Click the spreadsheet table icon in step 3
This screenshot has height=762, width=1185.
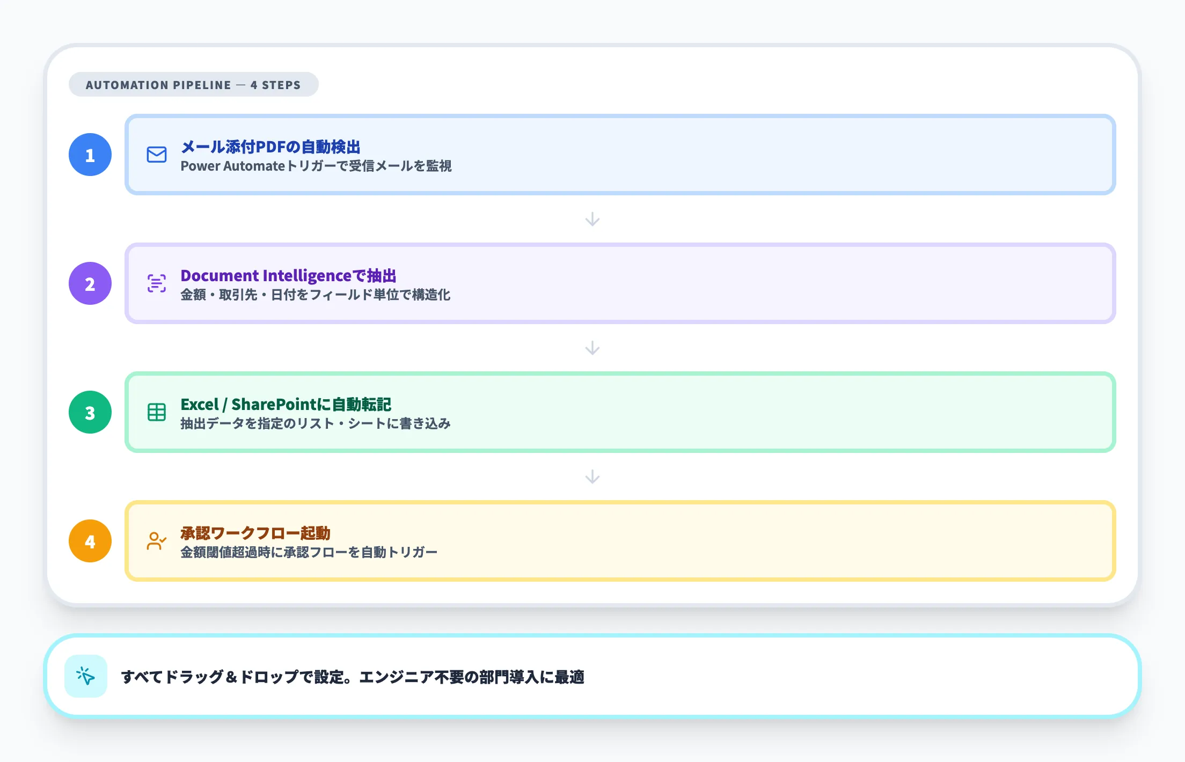156,412
